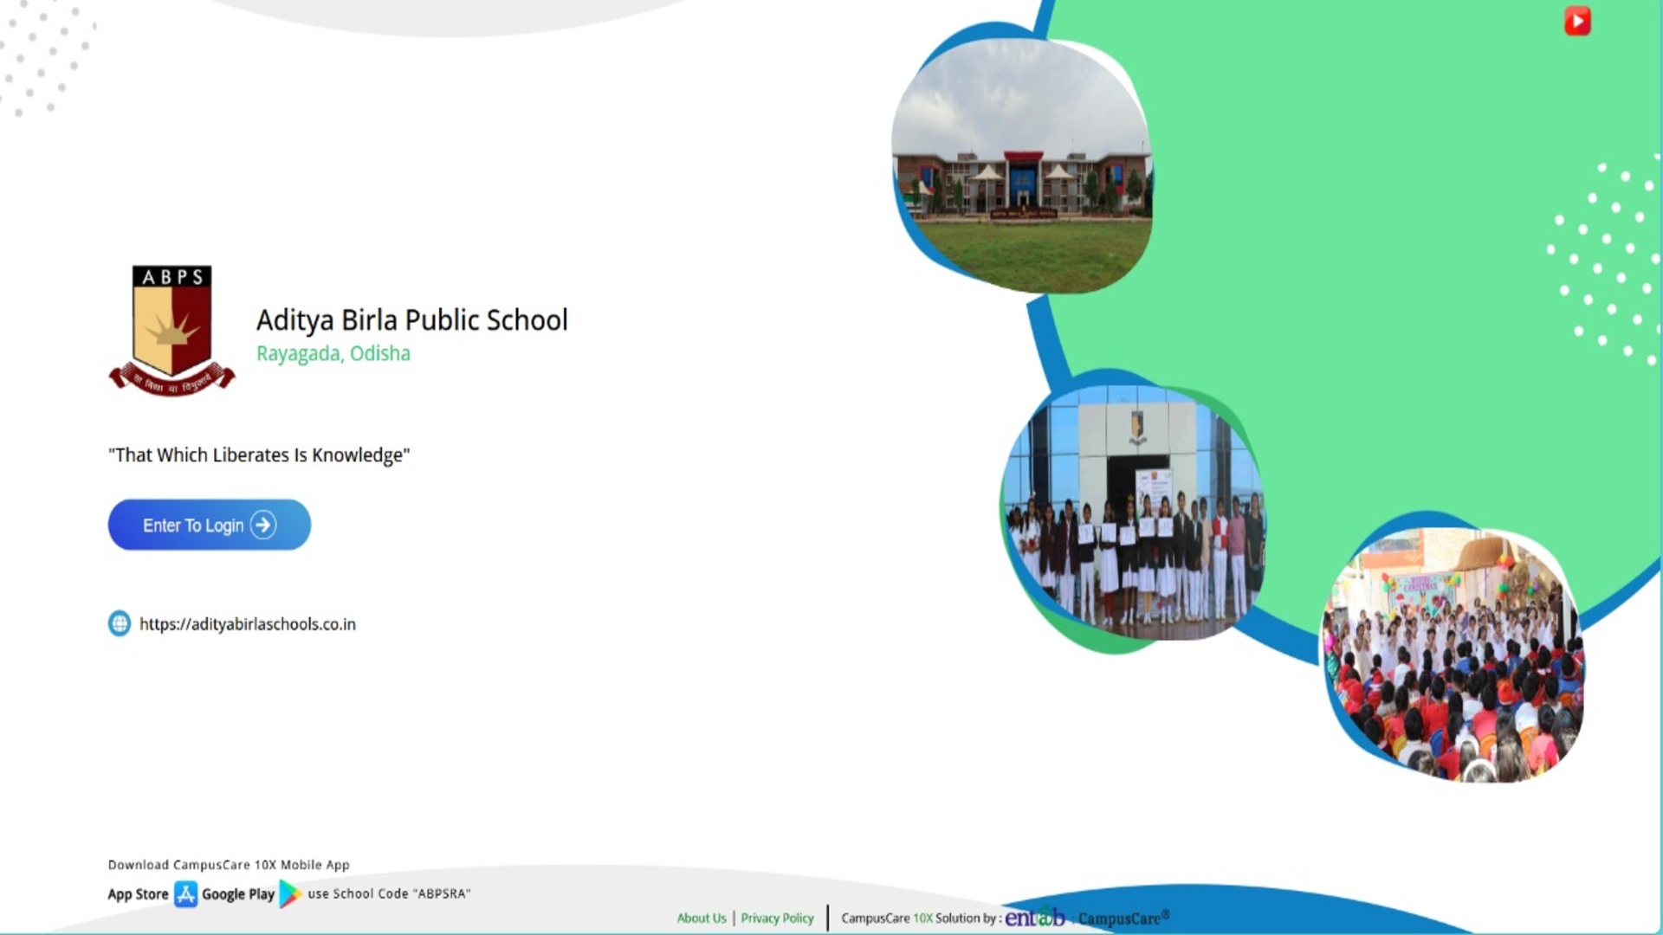Screen dimensions: 1663x935
Task: Open the adityabirlaschools.co.in website link
Action: (x=247, y=624)
